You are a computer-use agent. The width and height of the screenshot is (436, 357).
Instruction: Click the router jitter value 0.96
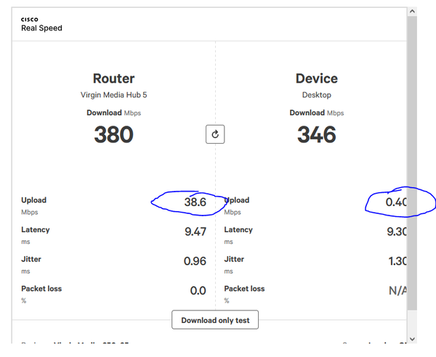(x=195, y=261)
